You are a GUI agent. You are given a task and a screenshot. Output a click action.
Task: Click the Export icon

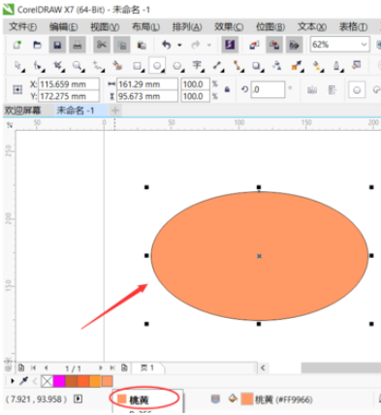click(274, 45)
